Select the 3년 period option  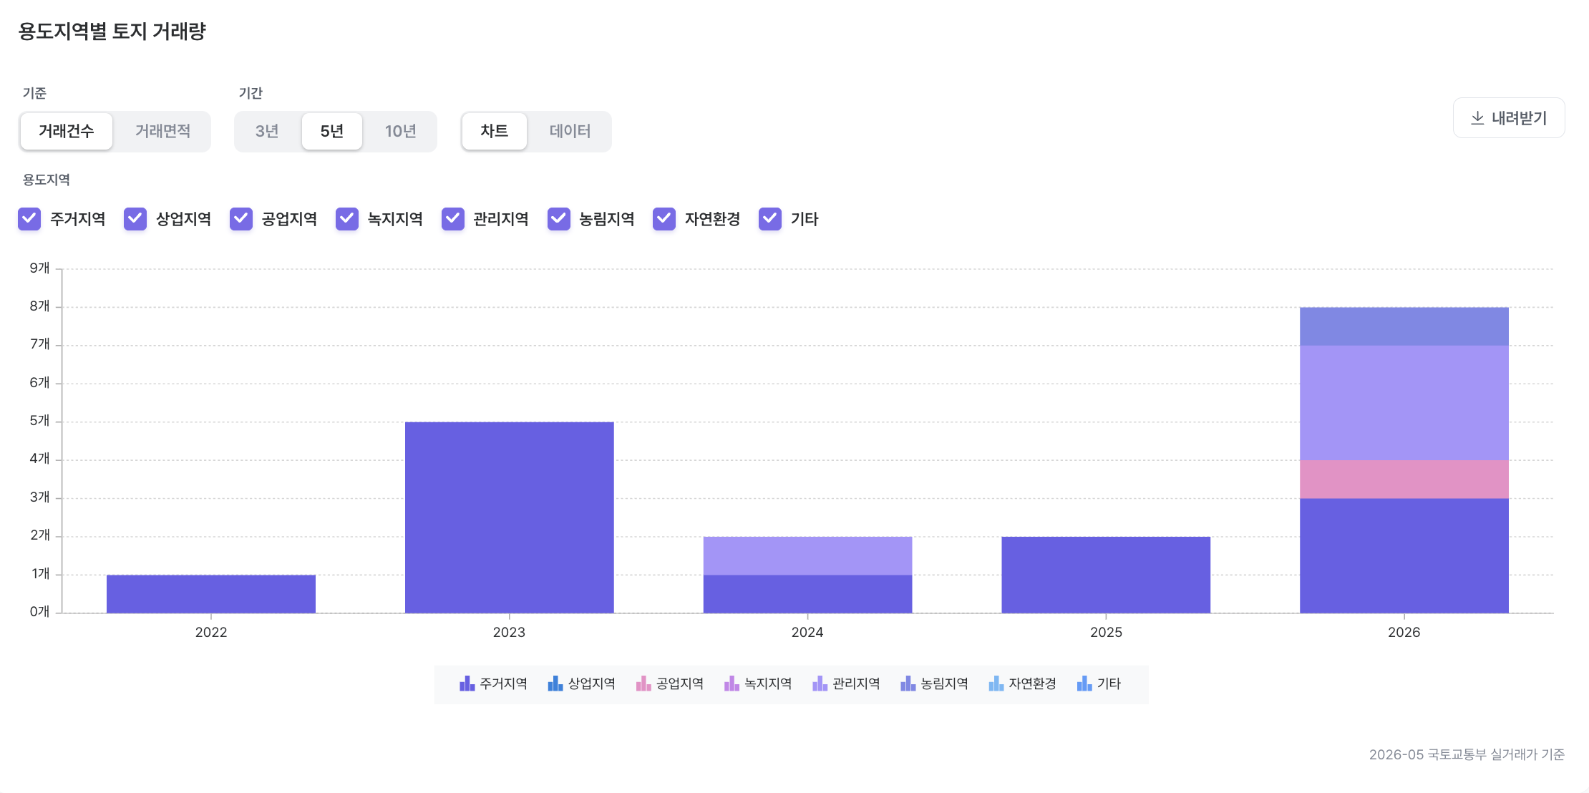point(267,131)
